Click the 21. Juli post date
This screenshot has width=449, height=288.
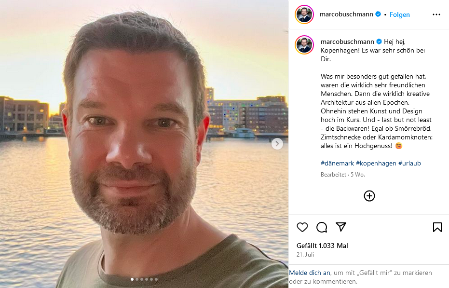(305, 254)
